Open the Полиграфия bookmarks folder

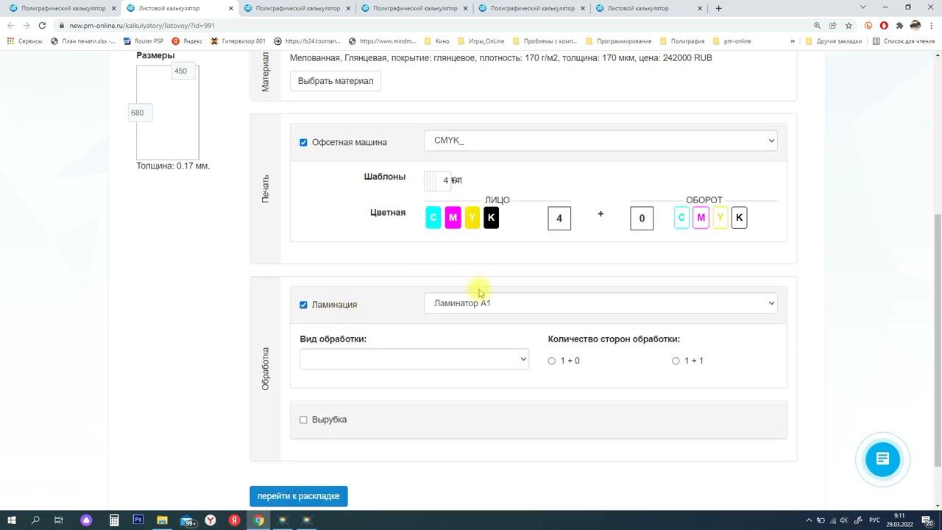pos(682,41)
